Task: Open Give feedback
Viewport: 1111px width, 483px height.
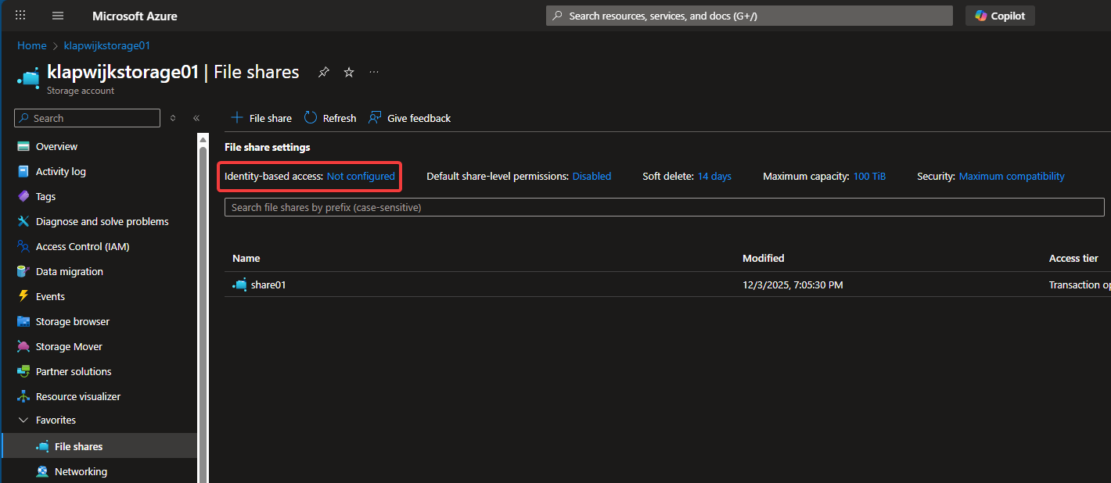Action: coord(410,118)
